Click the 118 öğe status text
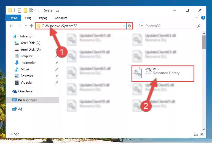 click(14, 134)
